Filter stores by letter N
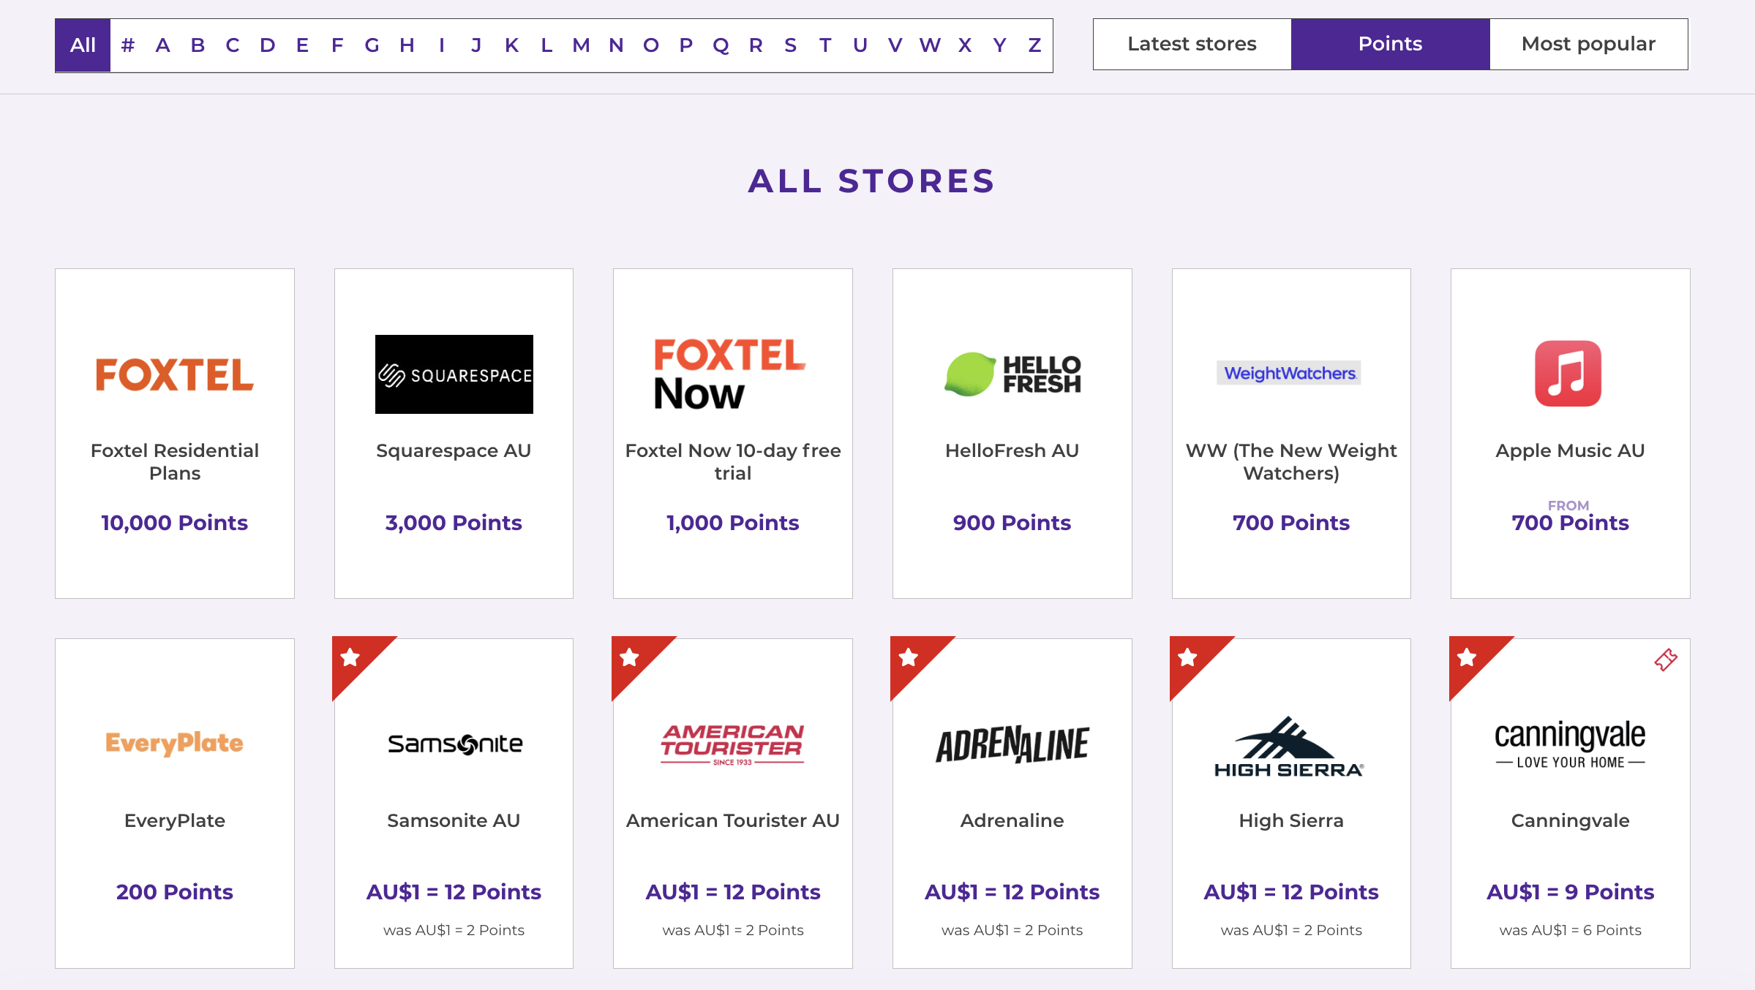 pyautogui.click(x=616, y=45)
